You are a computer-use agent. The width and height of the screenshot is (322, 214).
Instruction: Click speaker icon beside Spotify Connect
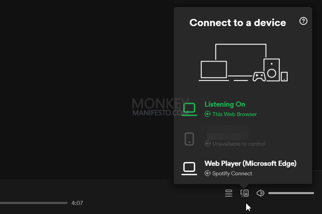[x=207, y=173]
